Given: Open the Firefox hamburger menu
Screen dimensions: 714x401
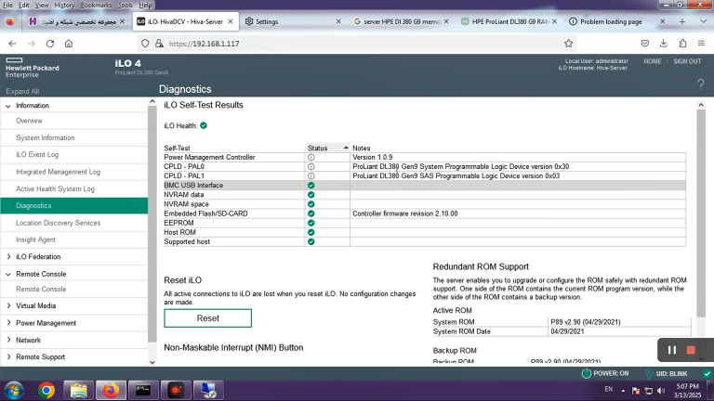Looking at the screenshot, I should 701,44.
